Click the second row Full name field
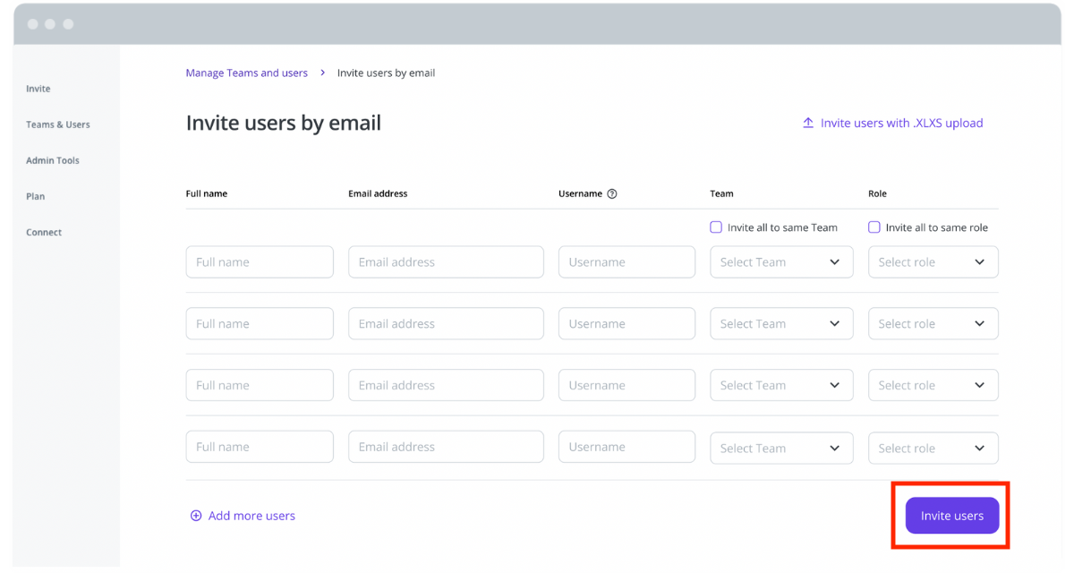The width and height of the screenshot is (1074, 573). [260, 324]
